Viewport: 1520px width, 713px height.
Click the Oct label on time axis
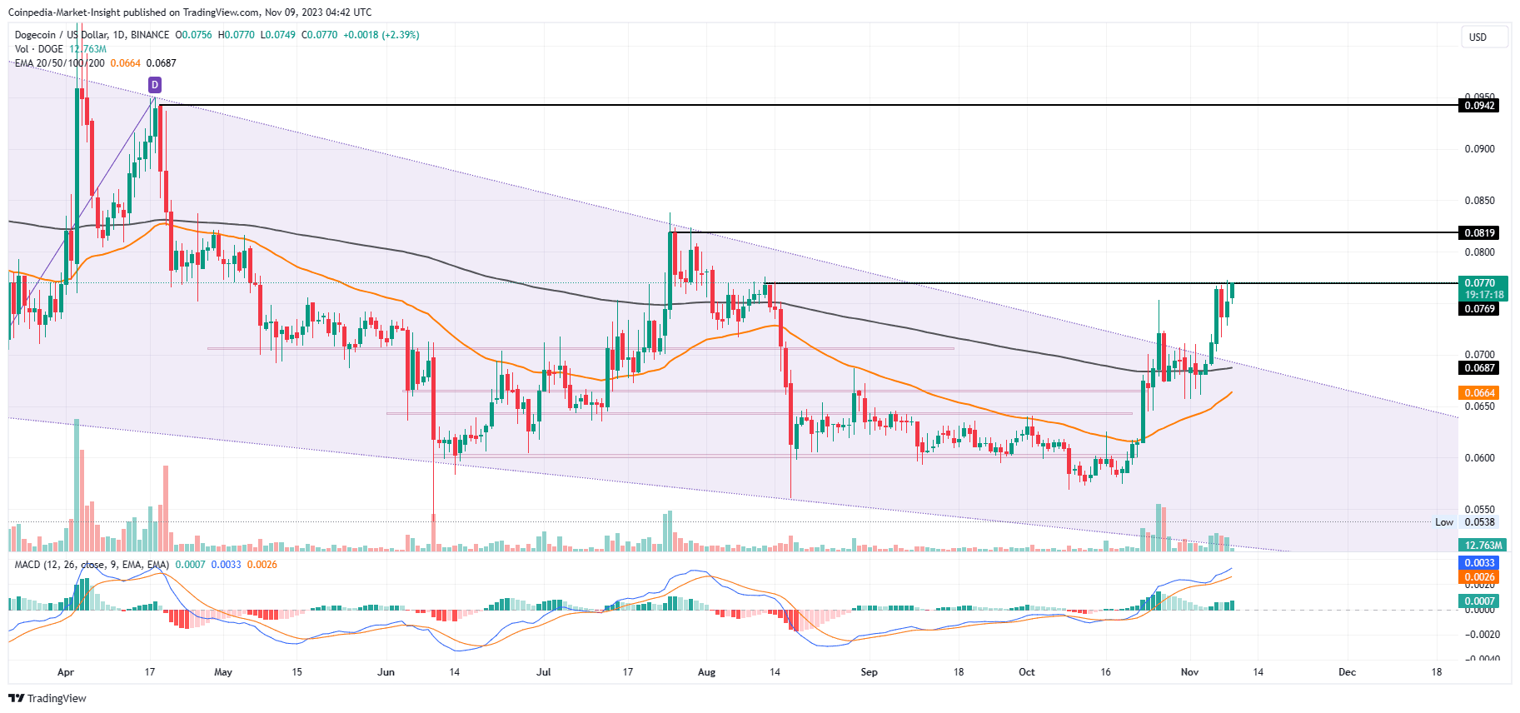(x=1027, y=672)
